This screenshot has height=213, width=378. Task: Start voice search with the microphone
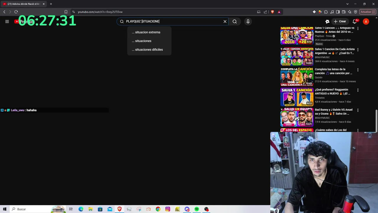coord(248,21)
